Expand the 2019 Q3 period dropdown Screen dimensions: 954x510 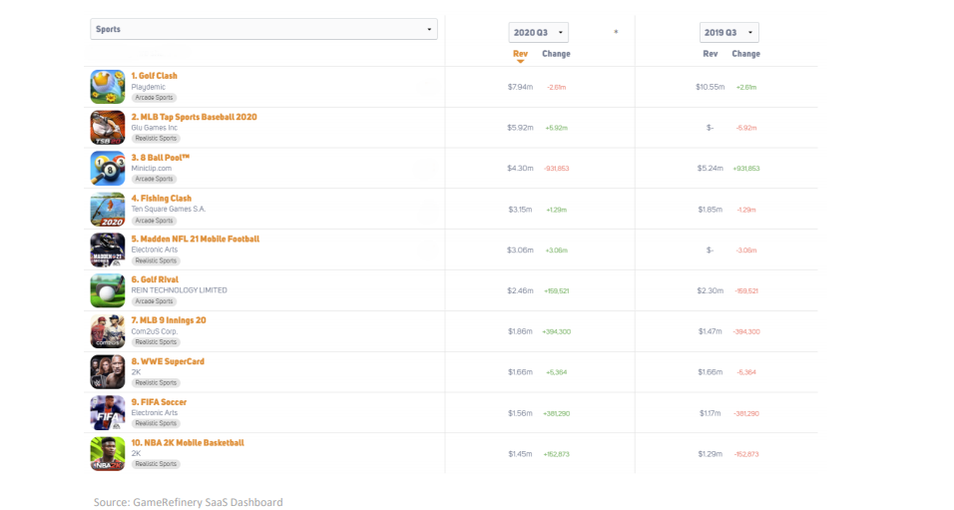click(x=728, y=33)
